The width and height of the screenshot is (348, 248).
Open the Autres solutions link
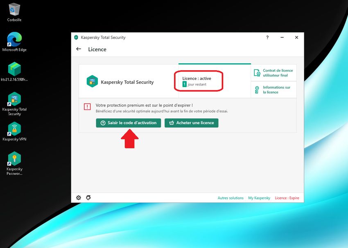pos(230,198)
